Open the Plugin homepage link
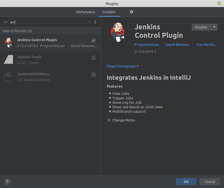The image size is (224, 188). tap(122, 66)
